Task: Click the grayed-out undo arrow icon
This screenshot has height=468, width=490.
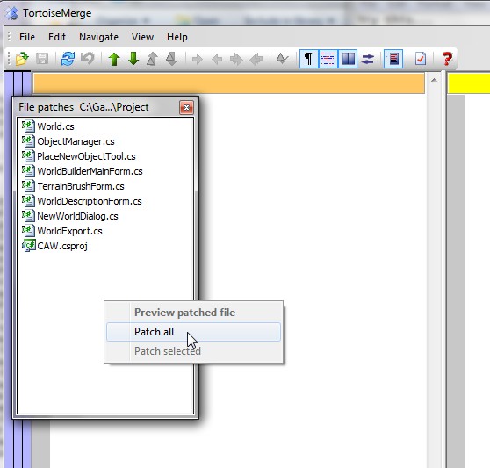Action: click(87, 59)
